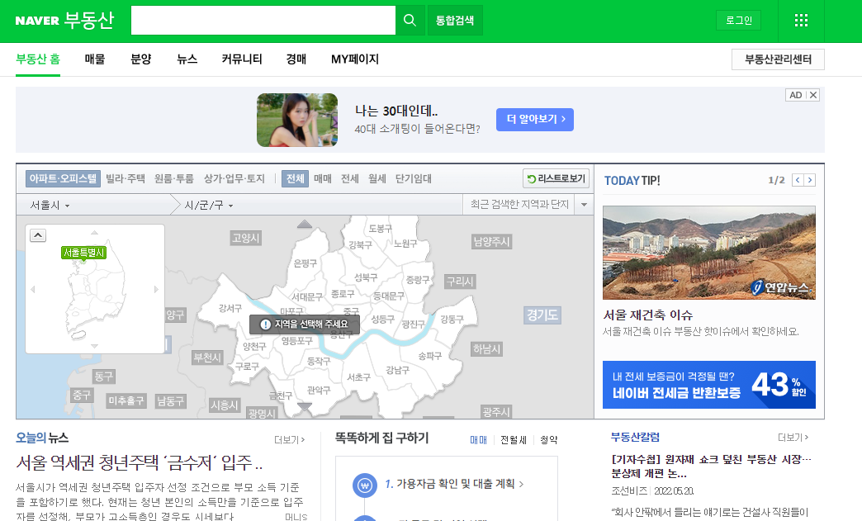Go to 부동산 홈 tab
The image size is (862, 521).
click(38, 59)
